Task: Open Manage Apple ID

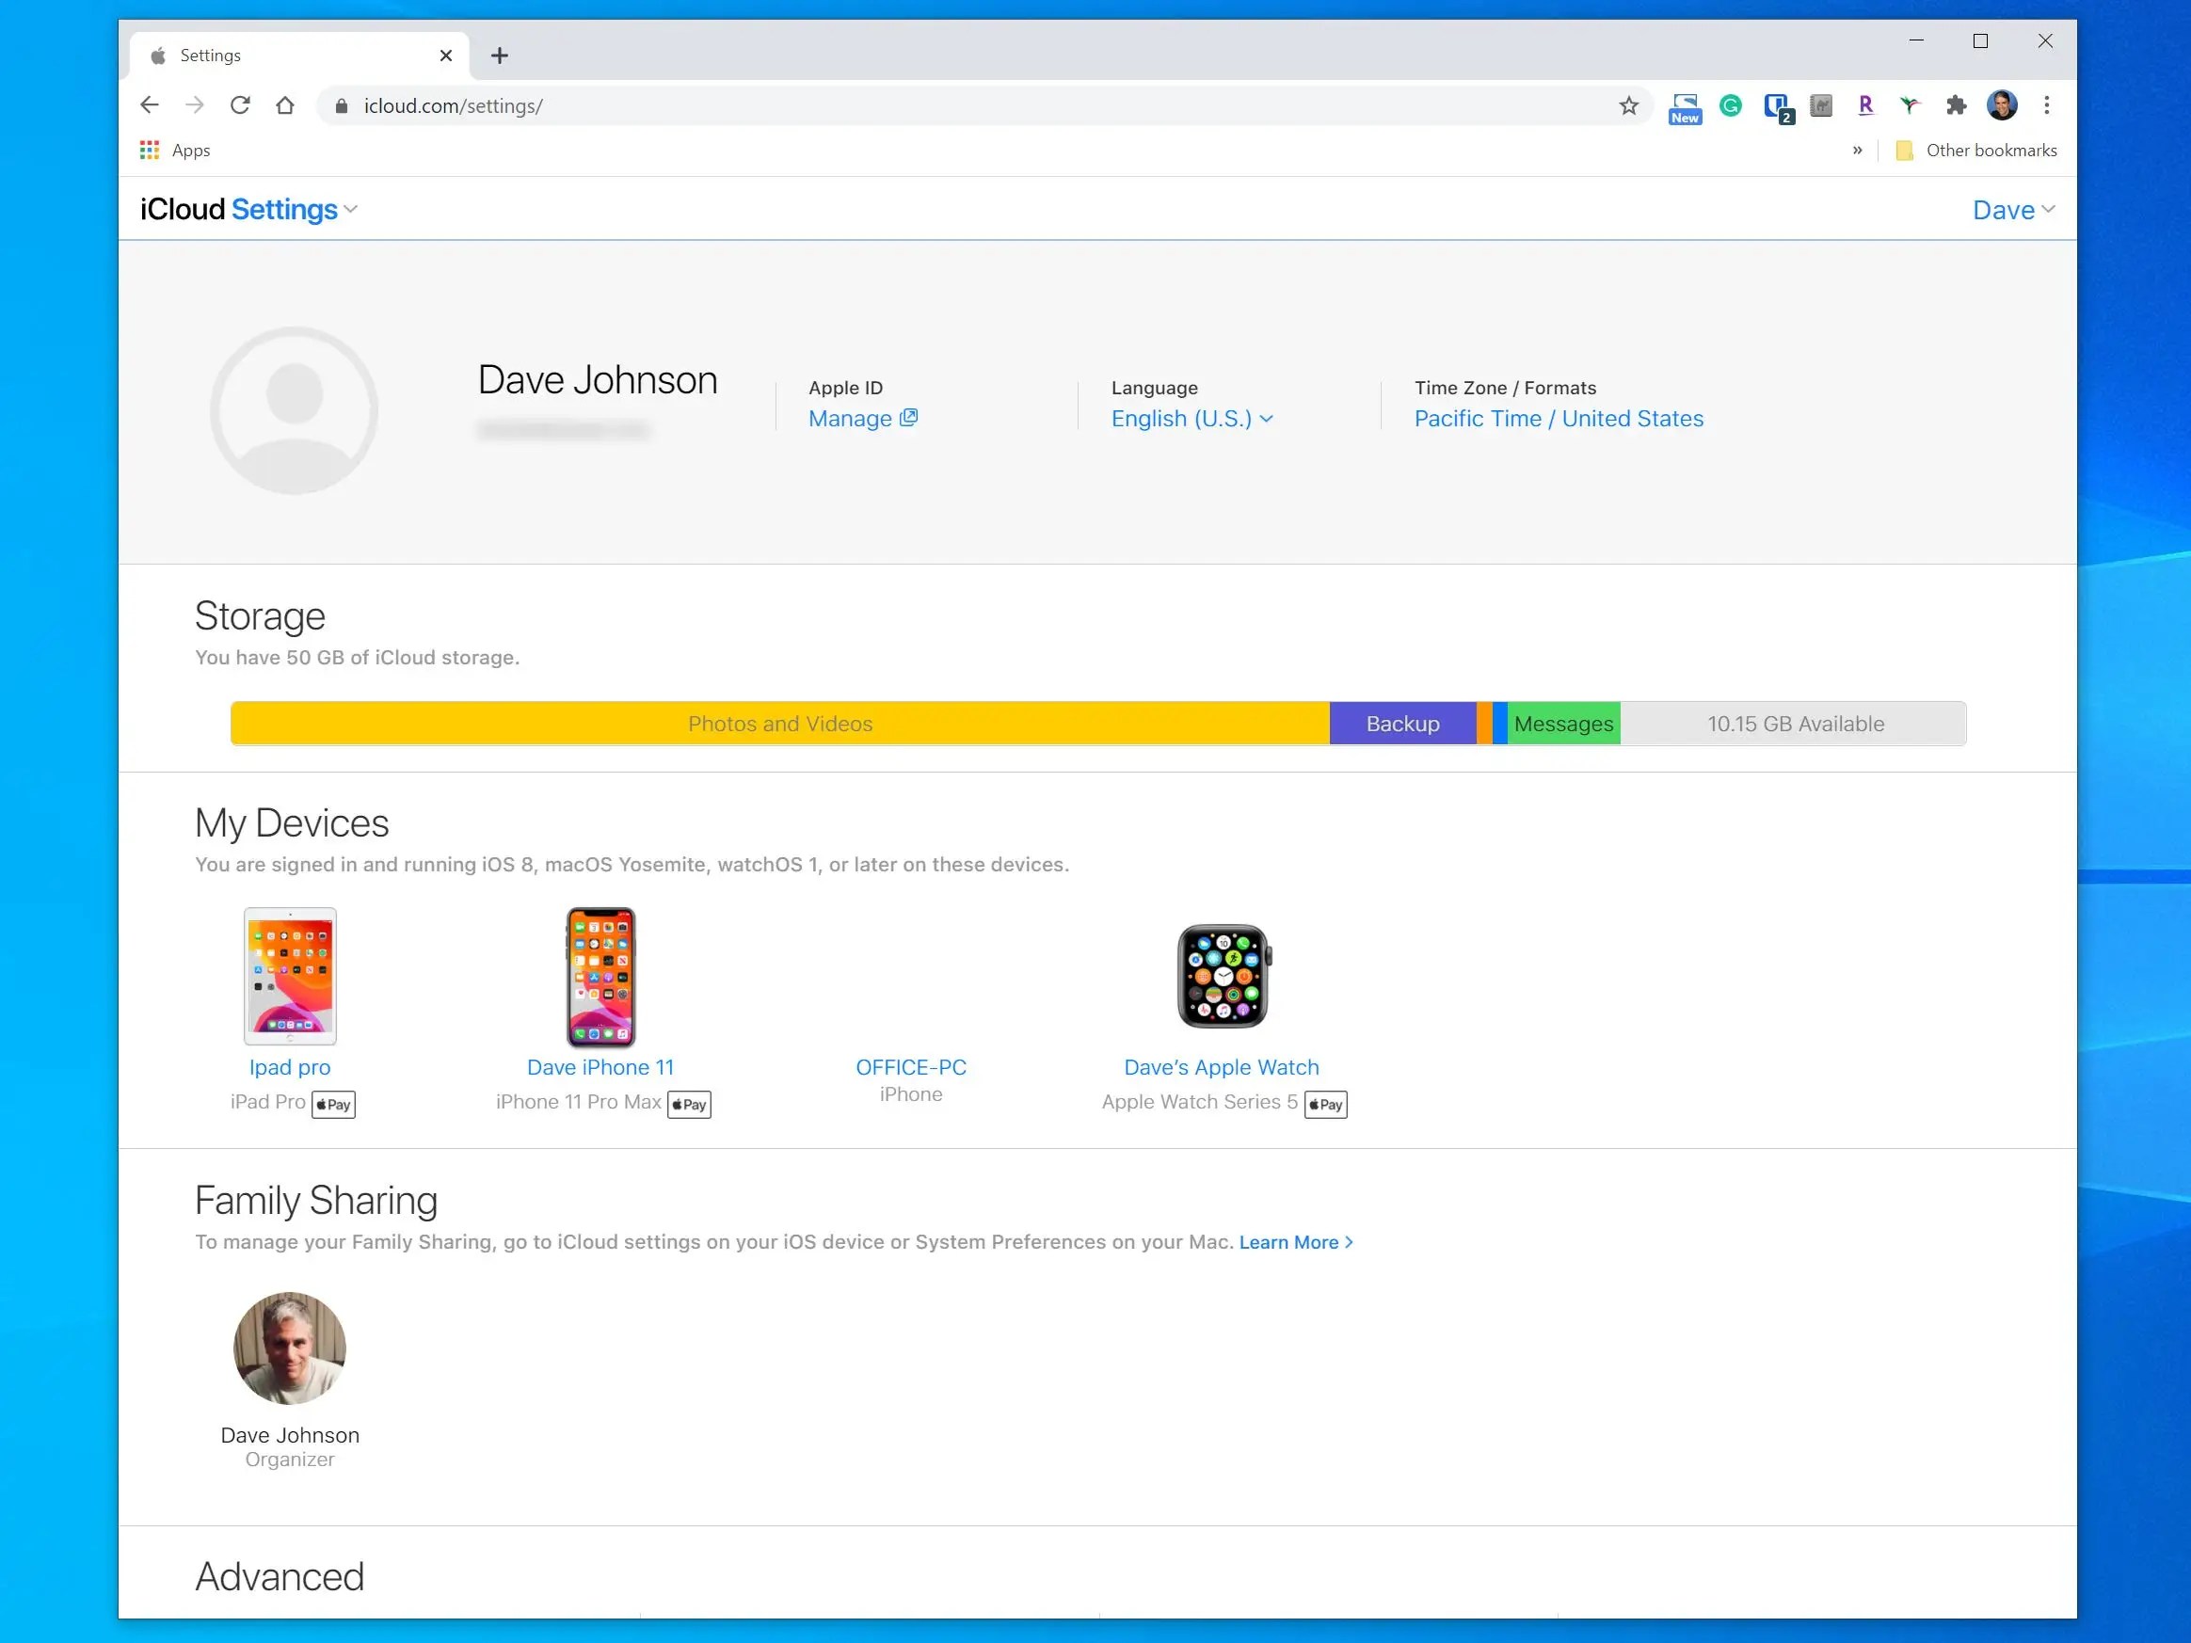Action: [x=862, y=418]
